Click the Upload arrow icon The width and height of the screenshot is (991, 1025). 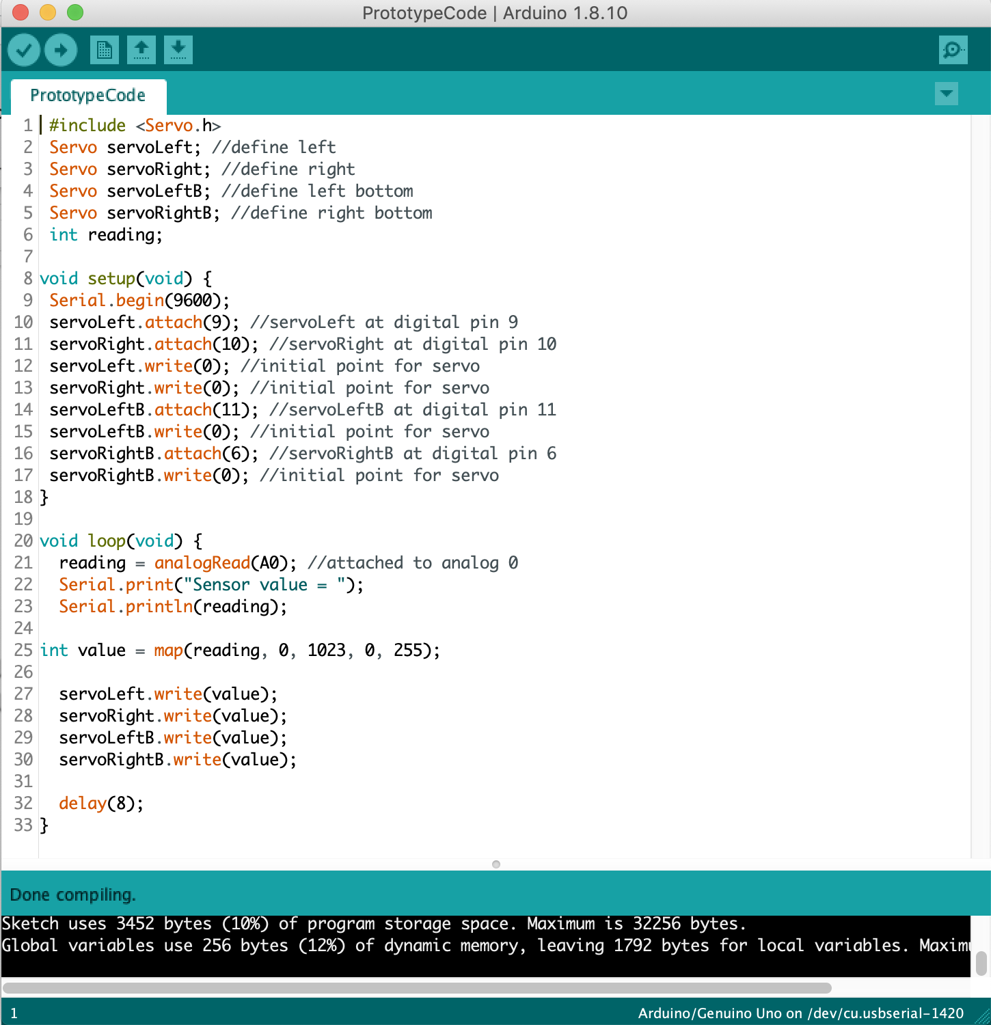60,50
